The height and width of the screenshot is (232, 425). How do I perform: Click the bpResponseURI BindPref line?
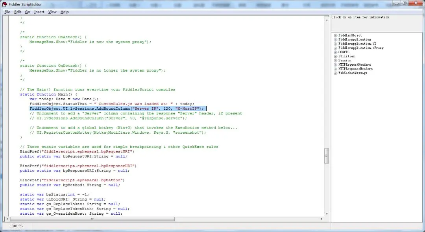pyautogui.click(x=78, y=166)
